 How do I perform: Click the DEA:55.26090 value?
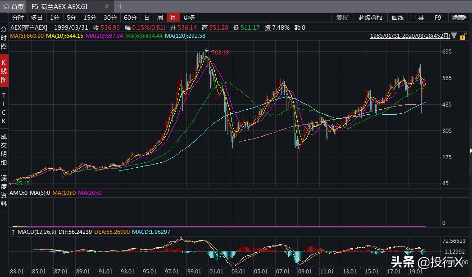pyautogui.click(x=112, y=232)
